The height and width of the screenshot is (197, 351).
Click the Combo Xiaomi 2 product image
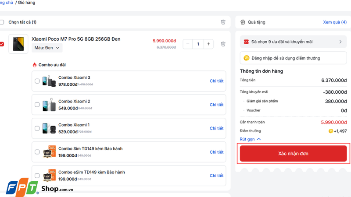pyautogui.click(x=49, y=105)
